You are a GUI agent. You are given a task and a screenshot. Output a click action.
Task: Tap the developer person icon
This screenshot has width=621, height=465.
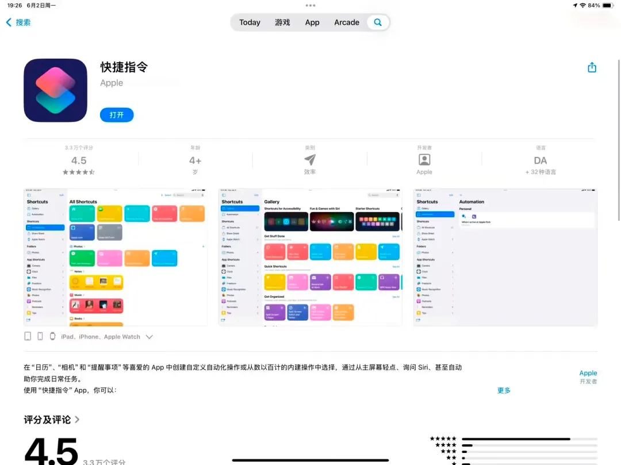(x=424, y=160)
